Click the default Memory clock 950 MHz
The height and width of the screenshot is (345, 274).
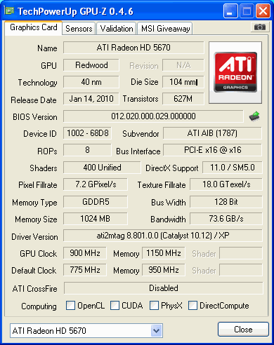tap(164, 270)
